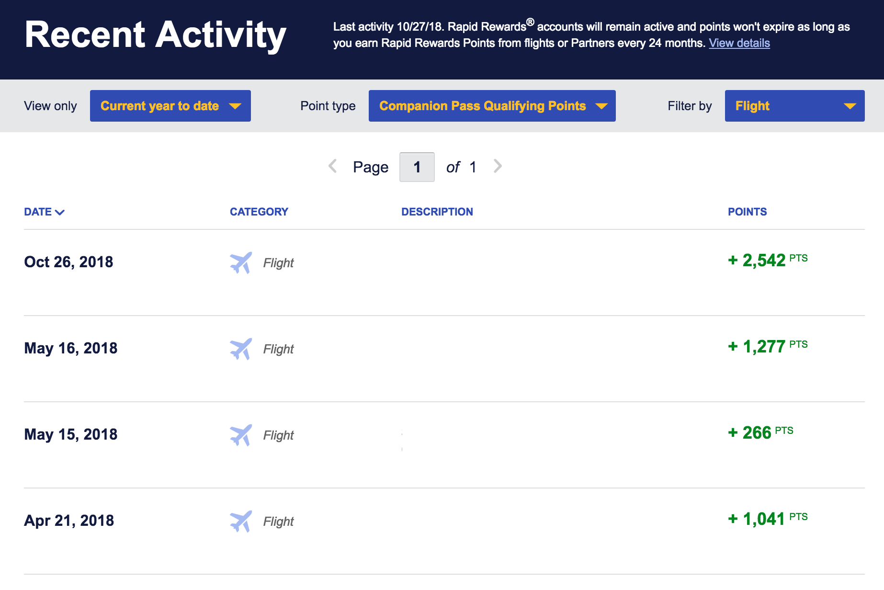Select the + 266 PTS entry
Viewport: 884px width, 590px height.
(x=760, y=433)
